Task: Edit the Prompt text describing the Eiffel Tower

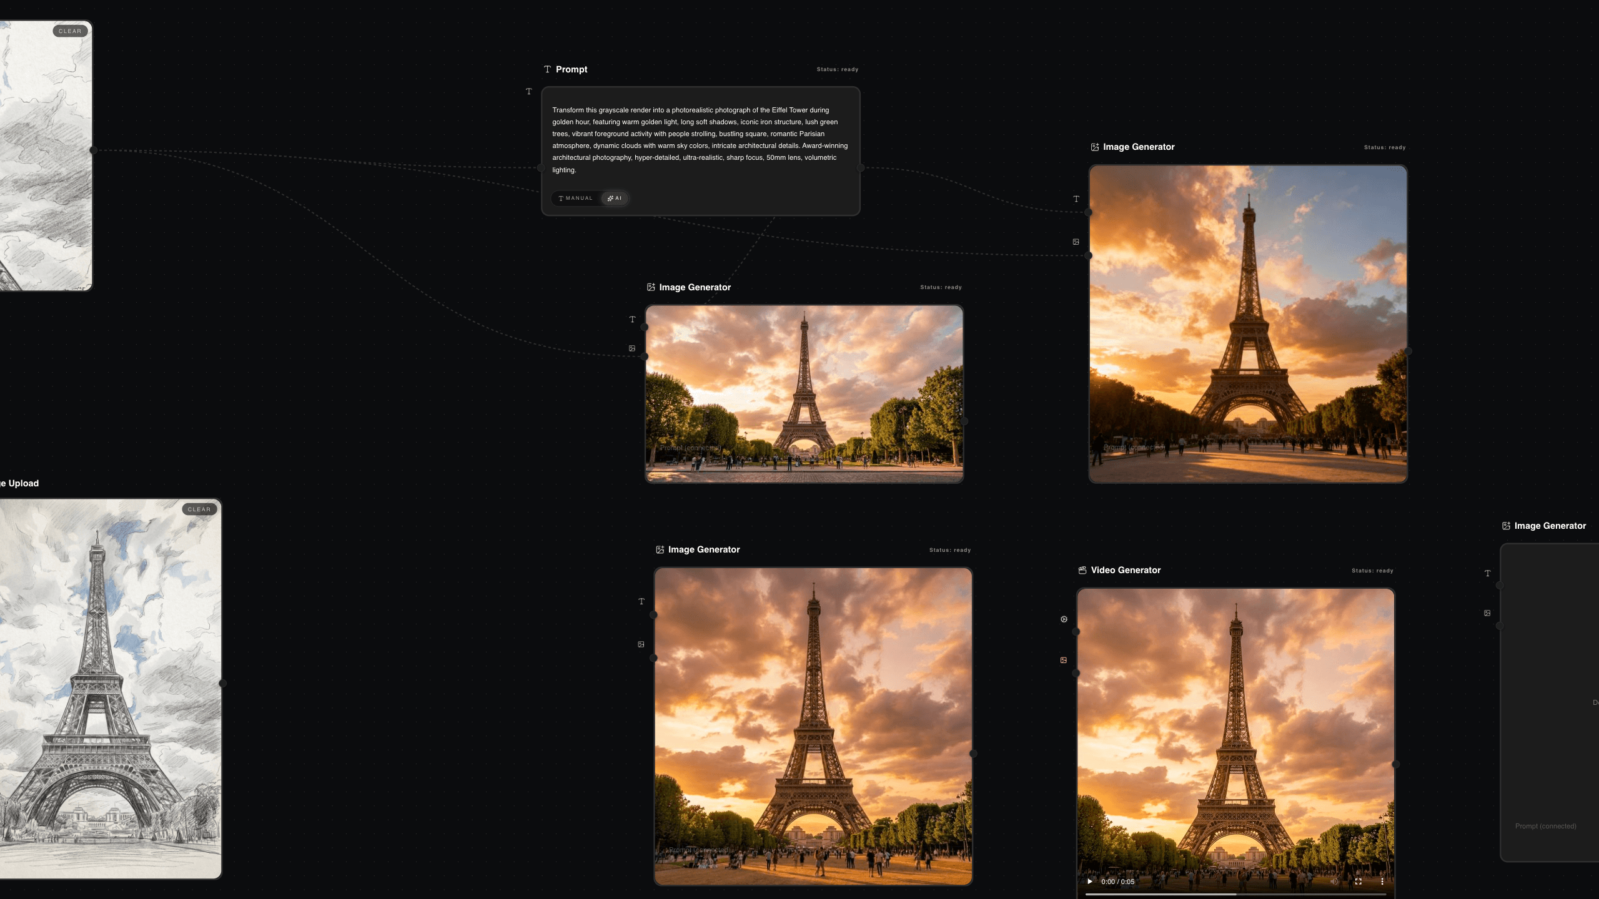Action: (700, 140)
